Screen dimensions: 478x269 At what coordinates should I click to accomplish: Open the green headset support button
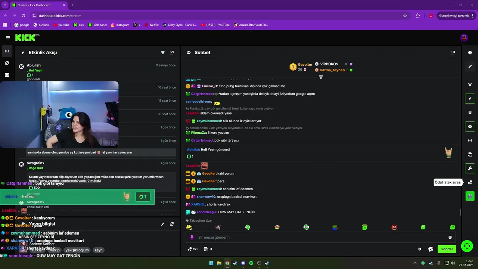466,245
